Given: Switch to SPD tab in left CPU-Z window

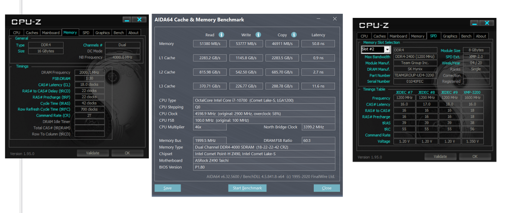Looking at the screenshot, I should point(86,33).
